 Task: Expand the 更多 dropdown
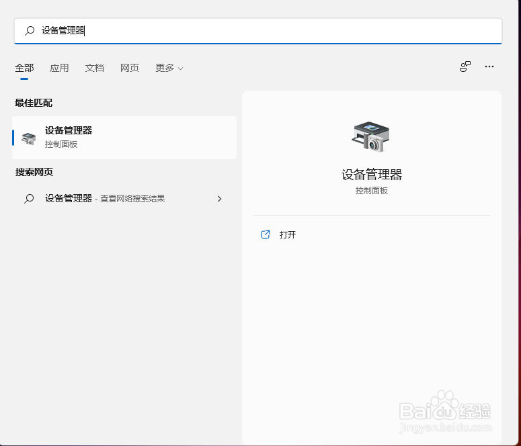[x=169, y=68]
